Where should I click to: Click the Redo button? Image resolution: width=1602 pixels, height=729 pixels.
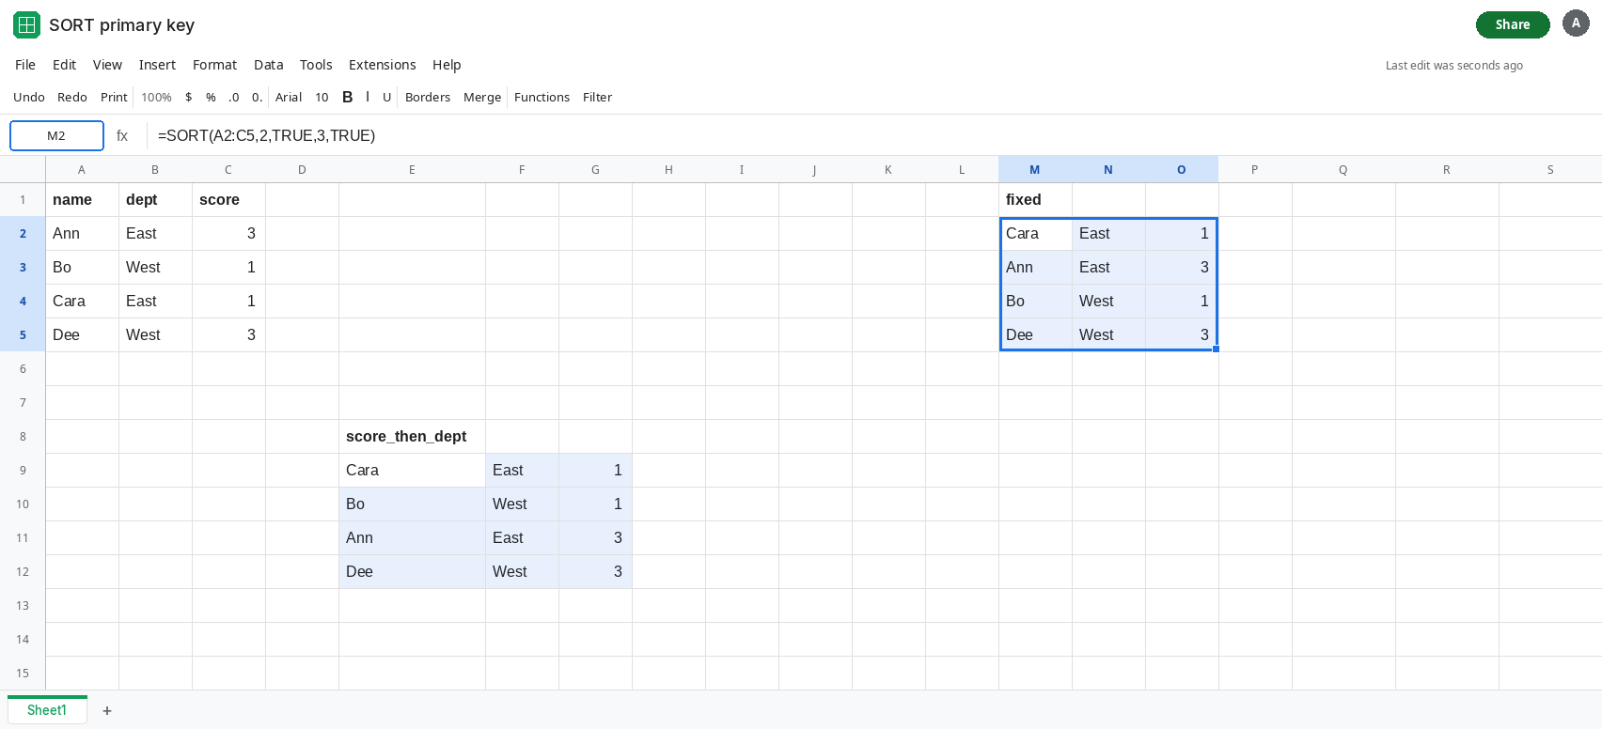click(72, 97)
